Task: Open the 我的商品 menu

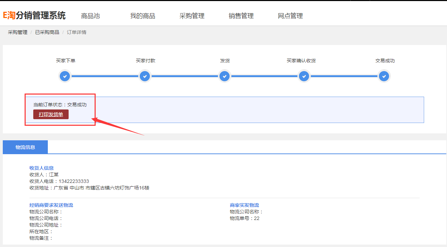Action: point(142,16)
